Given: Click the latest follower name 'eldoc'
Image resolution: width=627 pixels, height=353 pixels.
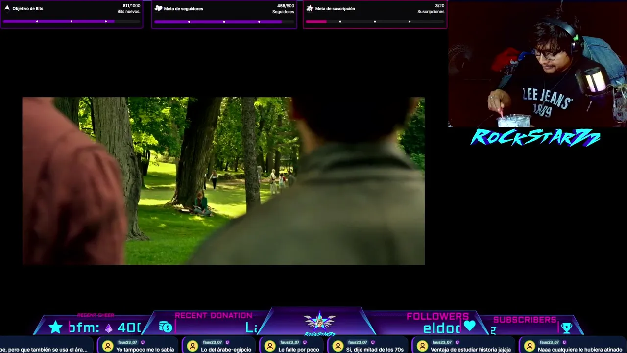Looking at the screenshot, I should (441, 328).
